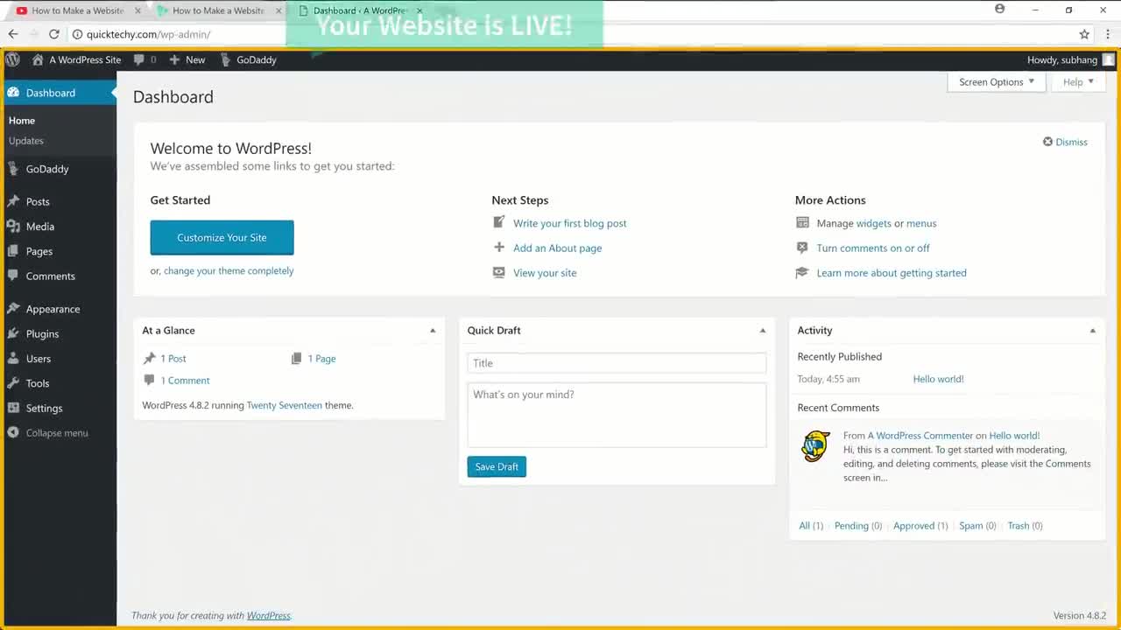Open change your theme completely link
Image resolution: width=1121 pixels, height=630 pixels.
coord(229,271)
